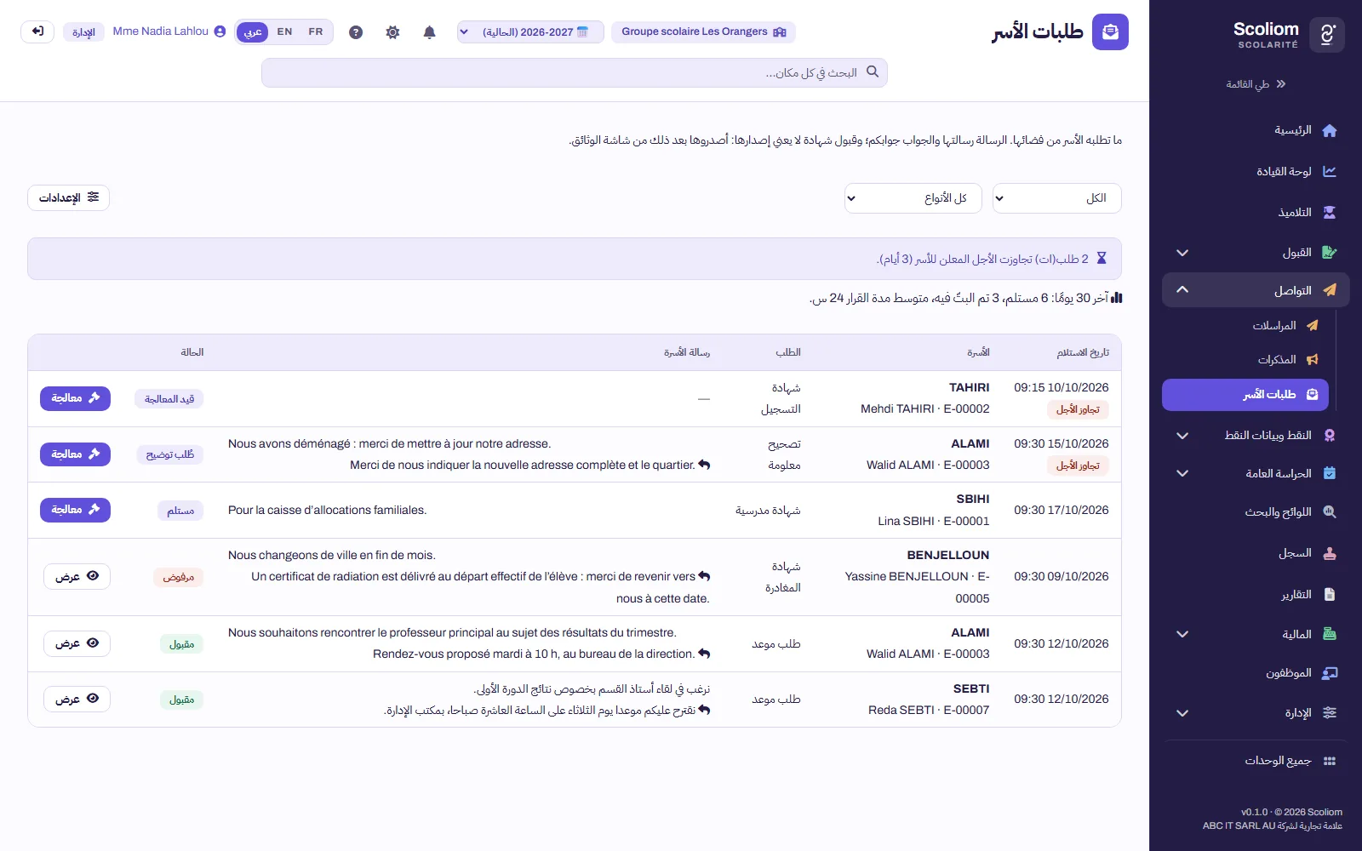Open the الكل status filter dropdown
The height and width of the screenshot is (851, 1362).
coord(1056,198)
